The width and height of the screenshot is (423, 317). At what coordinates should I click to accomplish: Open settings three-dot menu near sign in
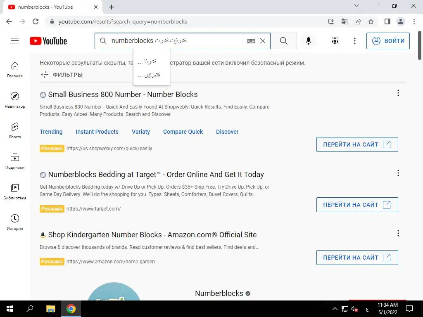tap(355, 41)
